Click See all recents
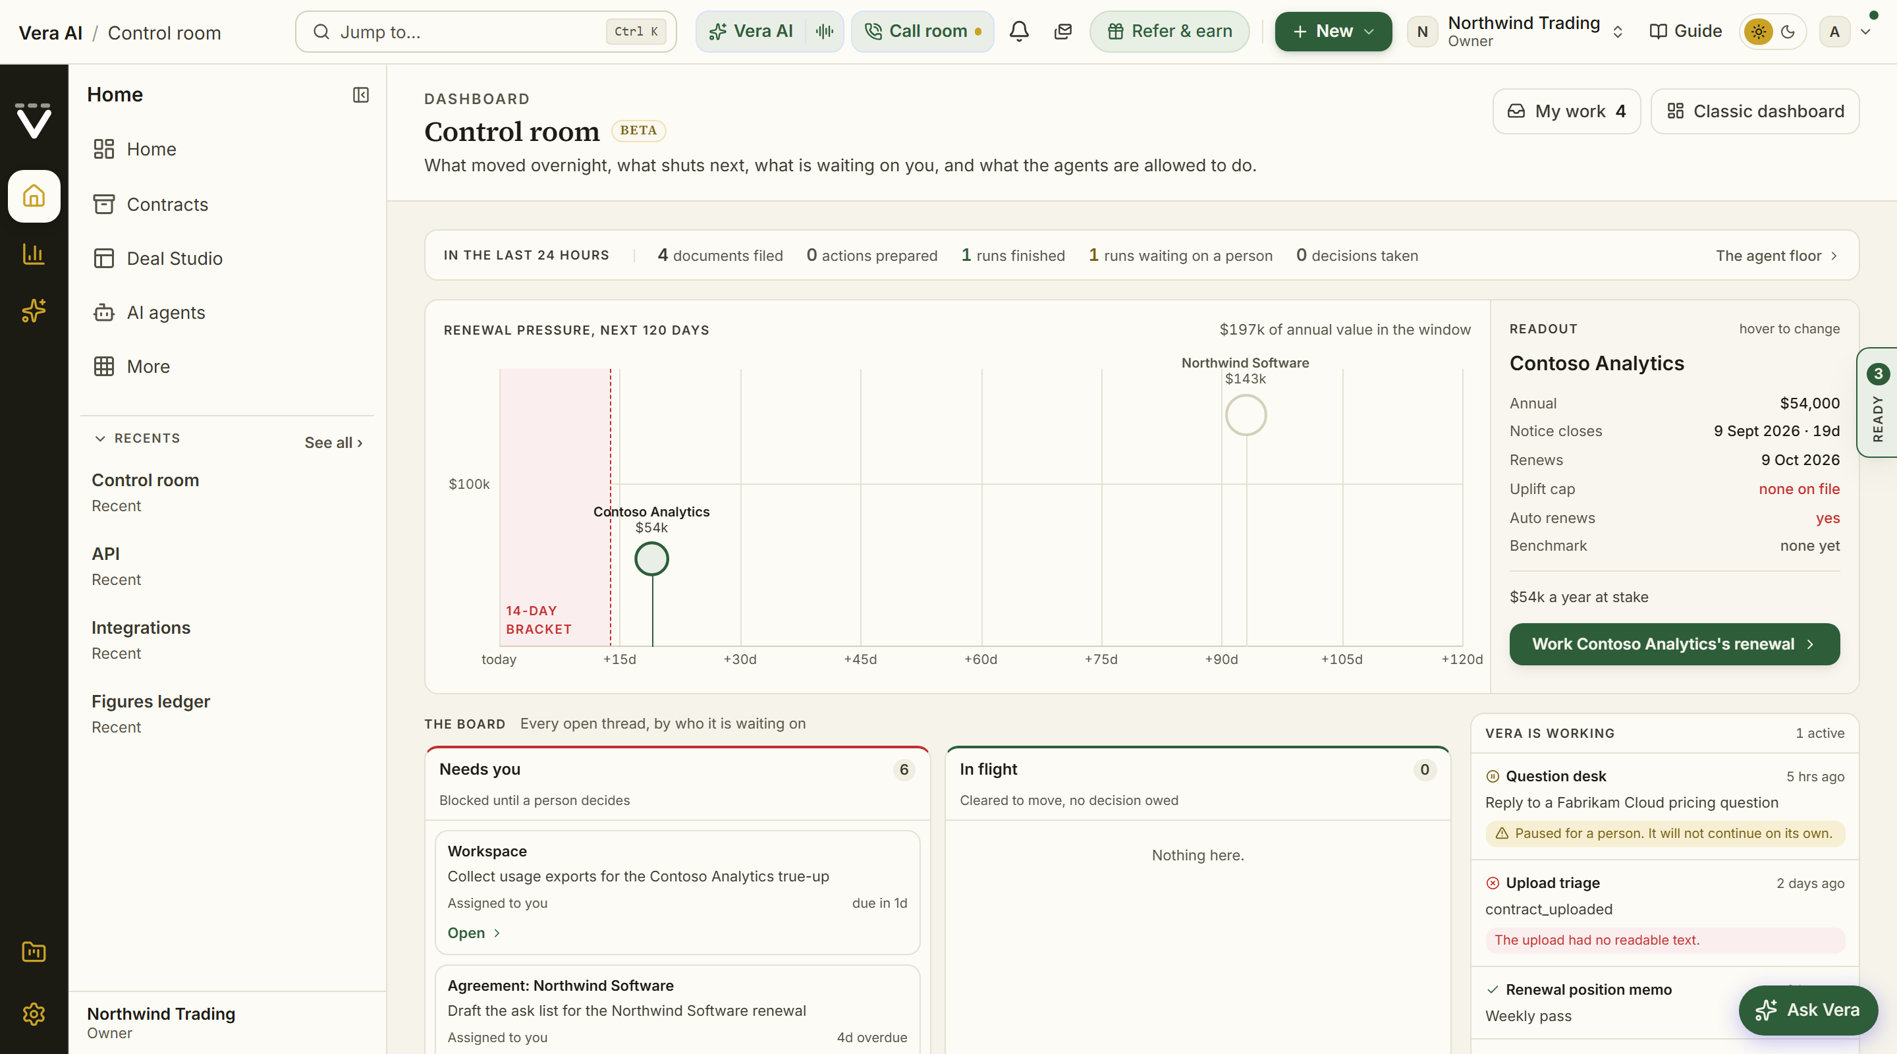This screenshot has width=1897, height=1054. tap(333, 443)
